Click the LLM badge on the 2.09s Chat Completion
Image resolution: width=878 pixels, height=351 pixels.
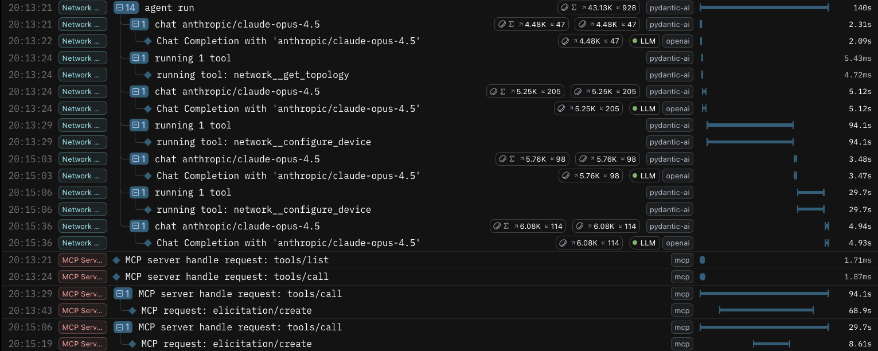coord(643,41)
